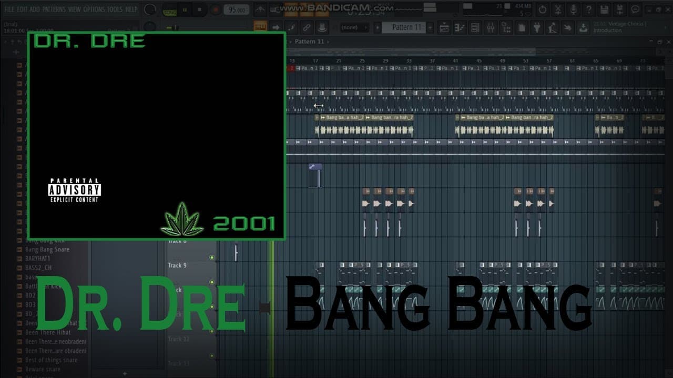Viewport: 673px width, 378px height.
Task: Open the VIEW menu
Action: pyautogui.click(x=75, y=9)
